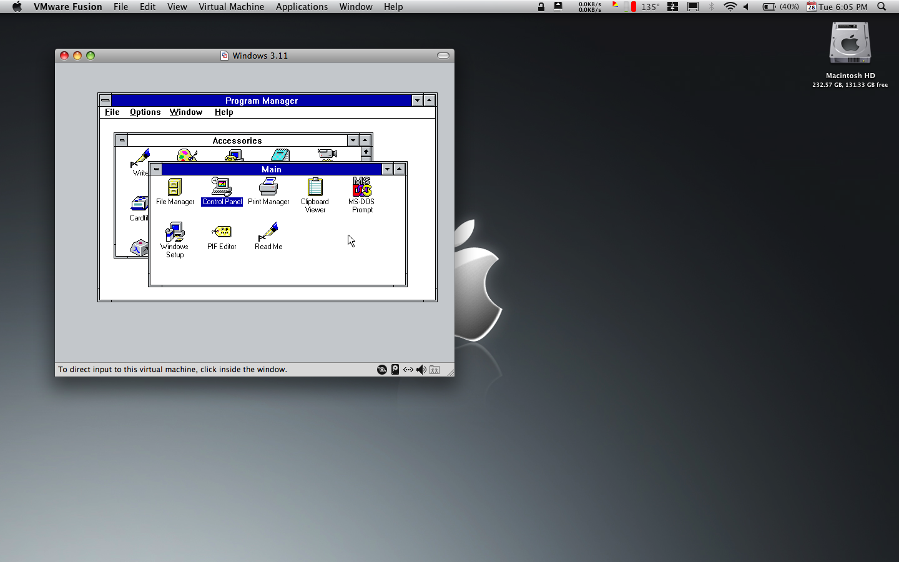Screen dimensions: 899x562
Task: Click the Accessories window title bar
Action: [x=237, y=140]
